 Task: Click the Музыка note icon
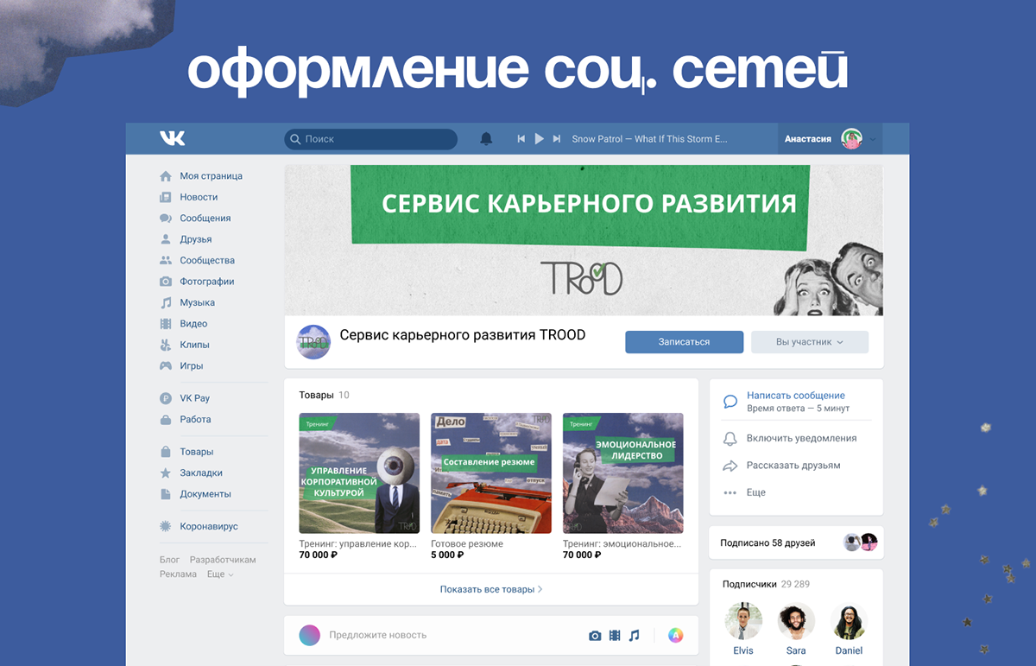(166, 302)
